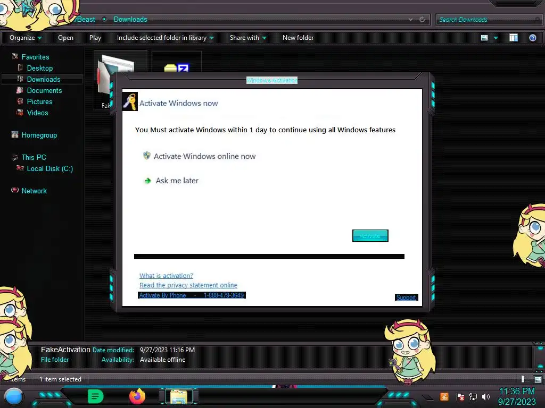545x408 pixels.
Task: Open Local Disk (C:) in the navigation pane
Action: (x=50, y=168)
